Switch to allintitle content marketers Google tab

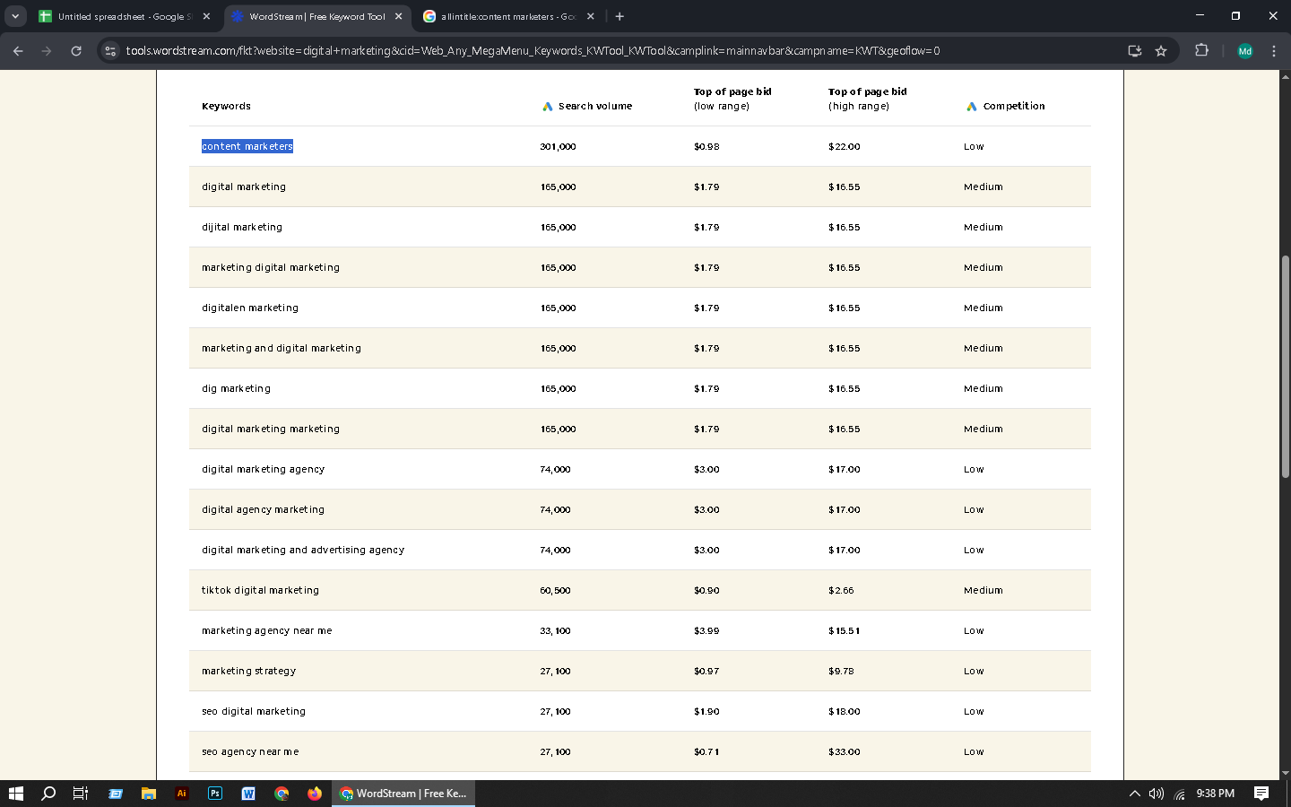coord(509,16)
